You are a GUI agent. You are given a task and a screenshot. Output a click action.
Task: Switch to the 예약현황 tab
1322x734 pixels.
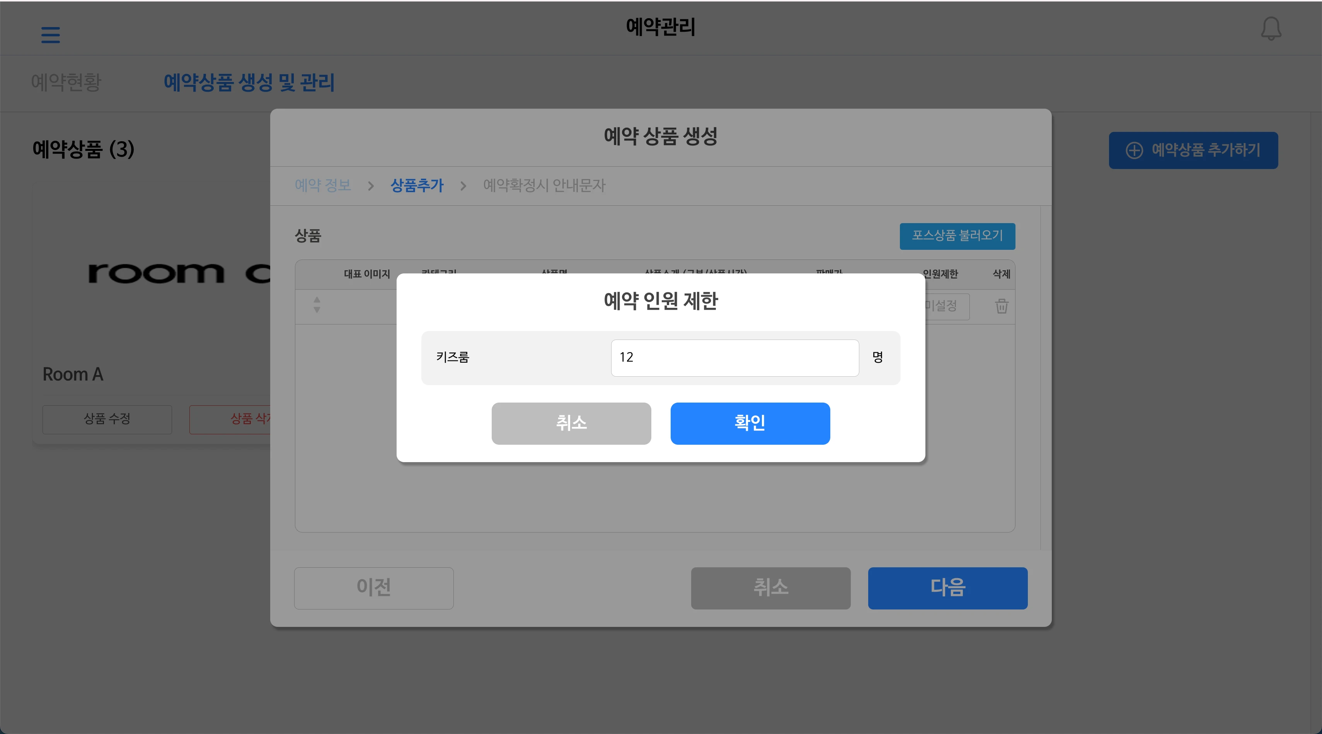pyautogui.click(x=66, y=82)
